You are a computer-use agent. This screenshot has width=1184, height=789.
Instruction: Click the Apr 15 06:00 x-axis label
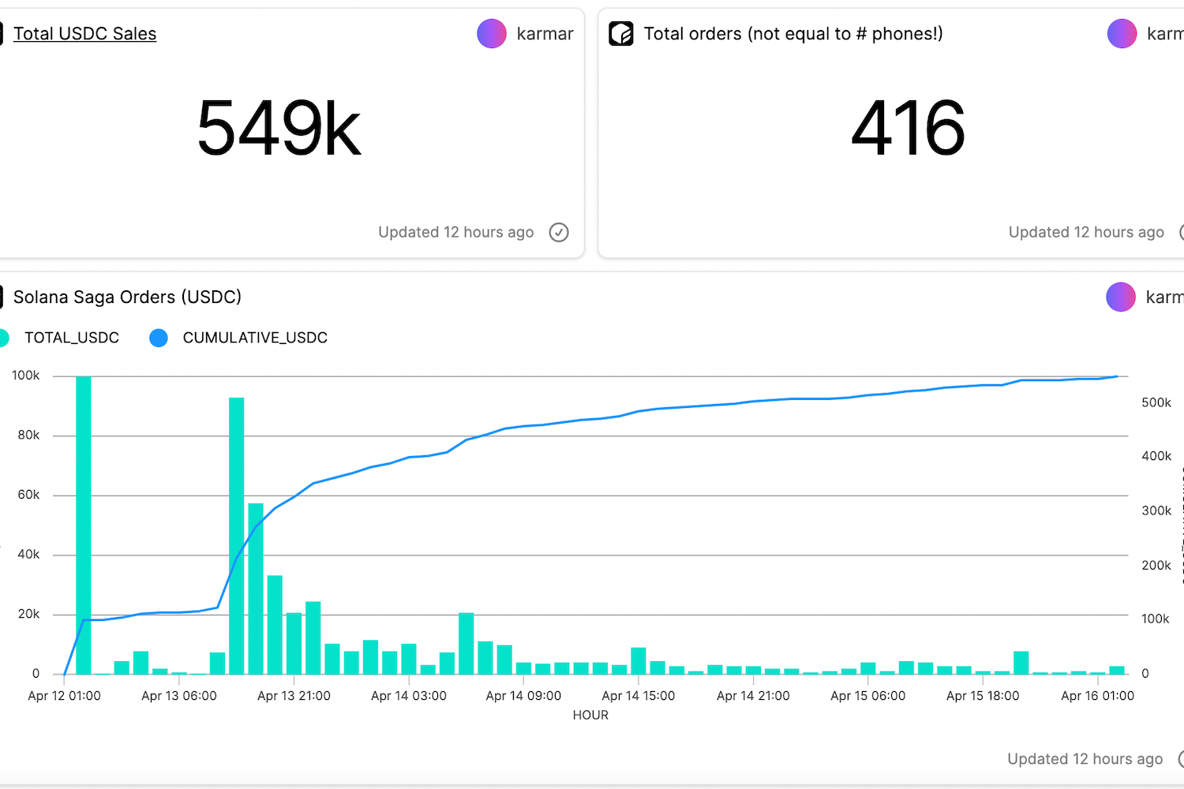tap(867, 696)
